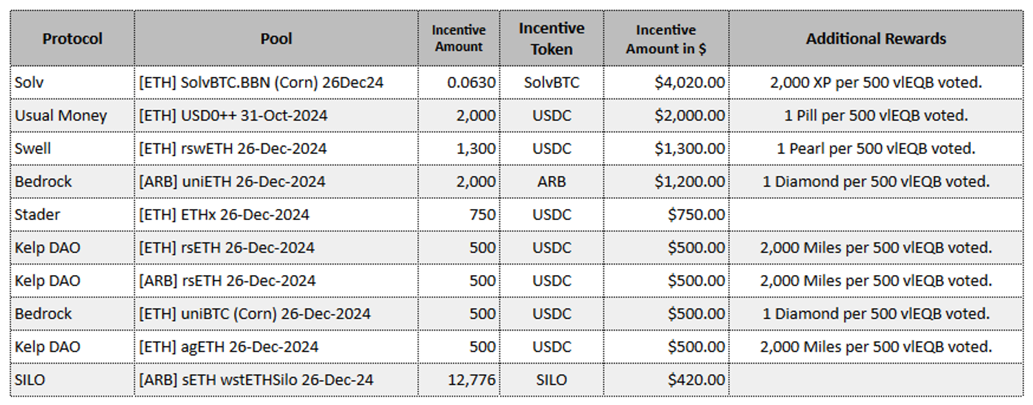The width and height of the screenshot is (1033, 405).
Task: Select the Pool column header
Action: point(276,39)
